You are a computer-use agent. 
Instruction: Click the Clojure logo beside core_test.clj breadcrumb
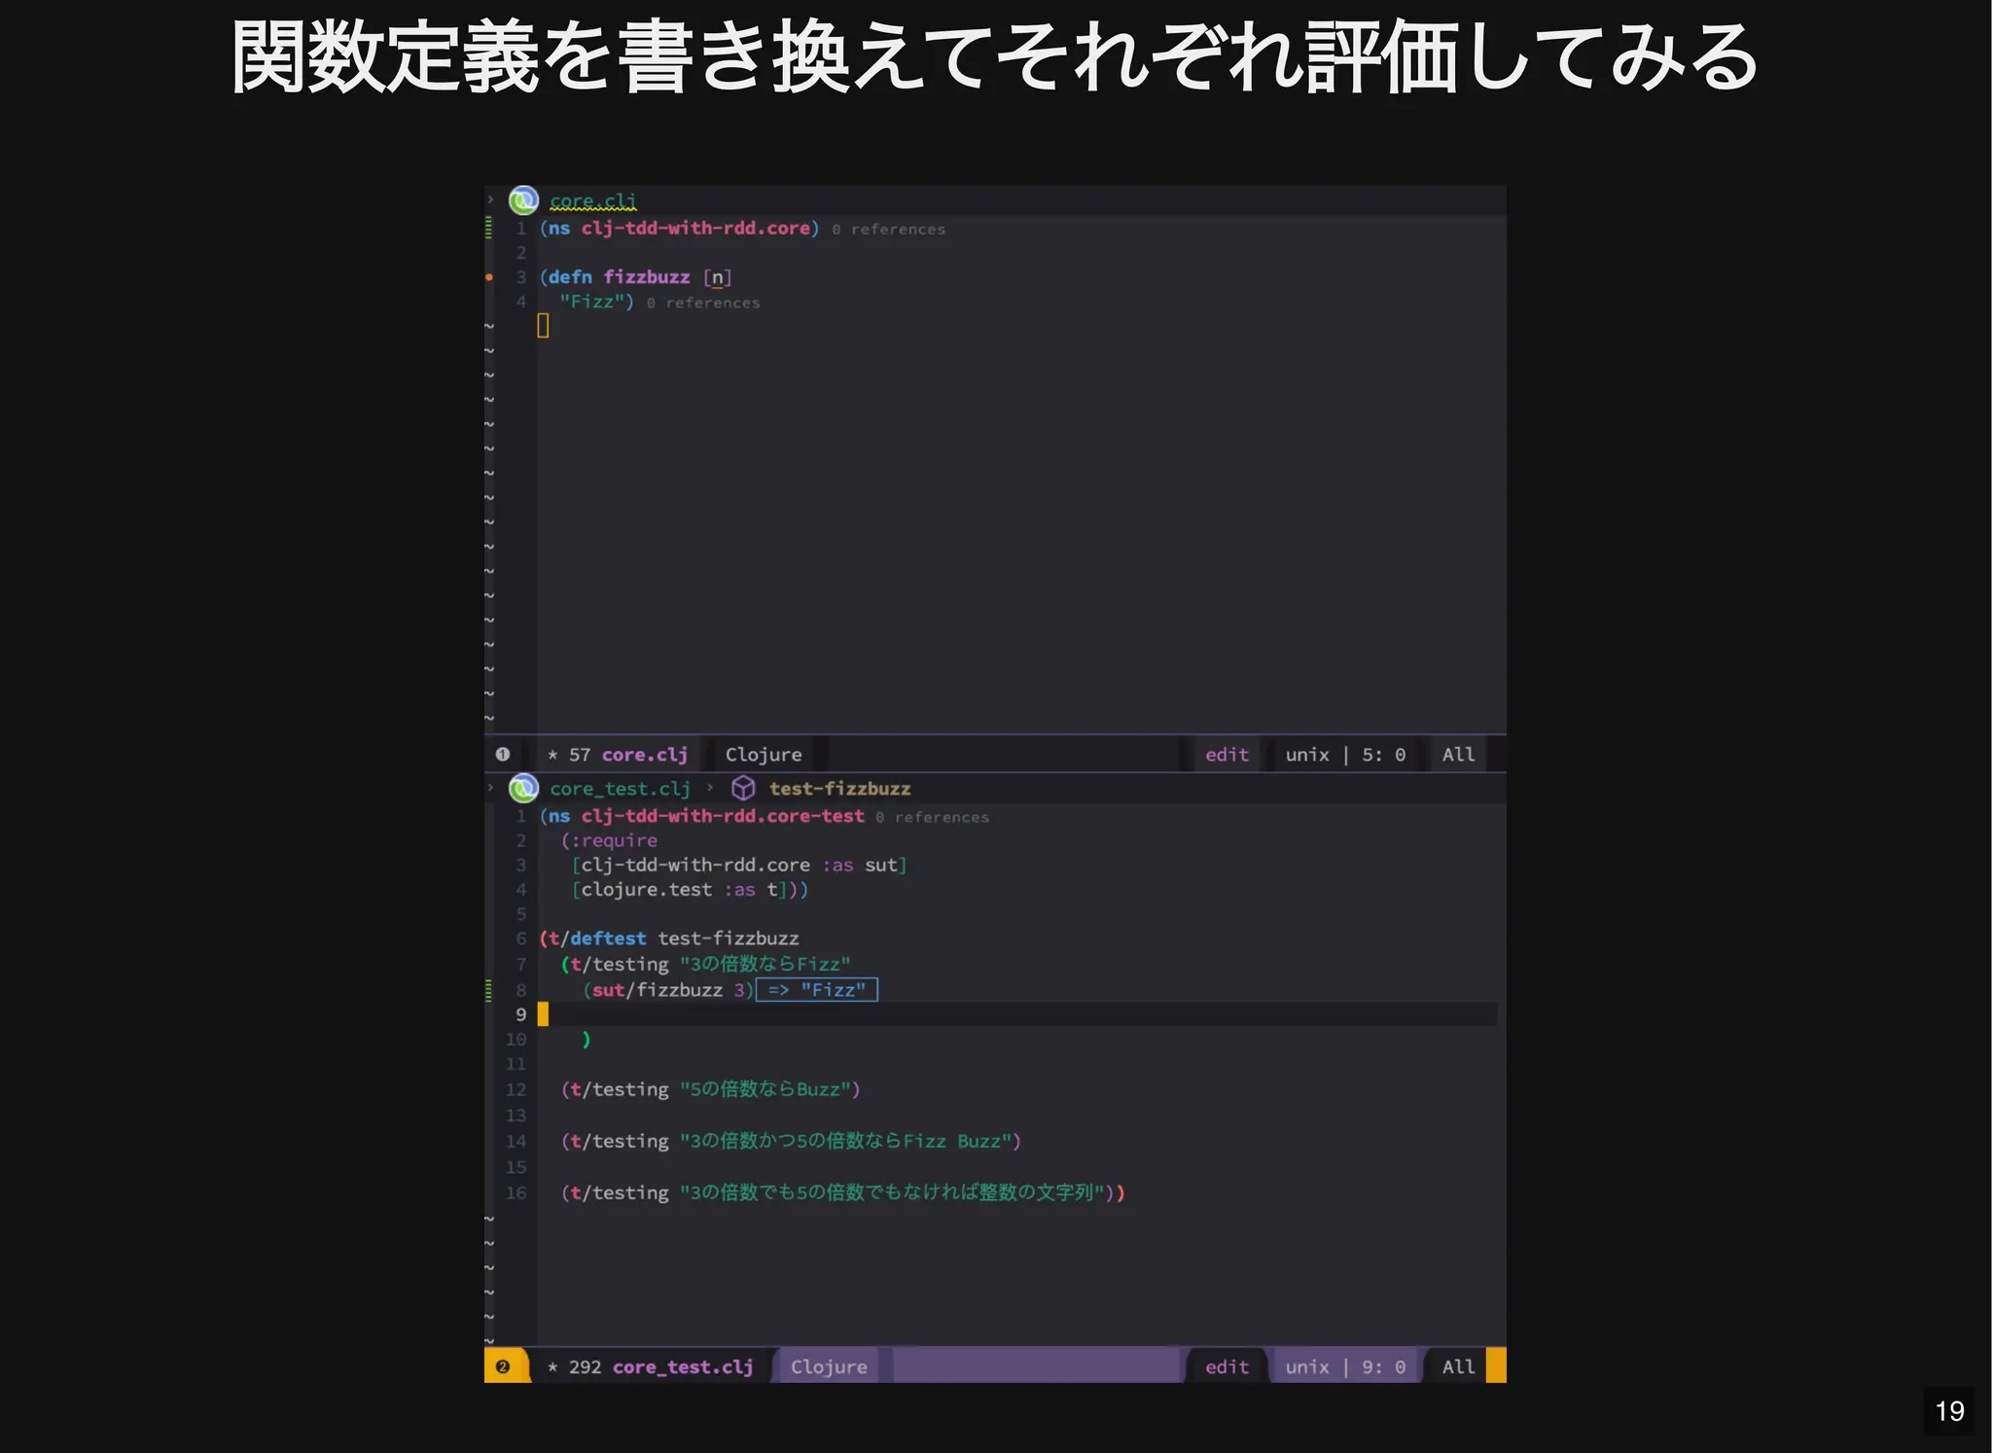(x=523, y=788)
